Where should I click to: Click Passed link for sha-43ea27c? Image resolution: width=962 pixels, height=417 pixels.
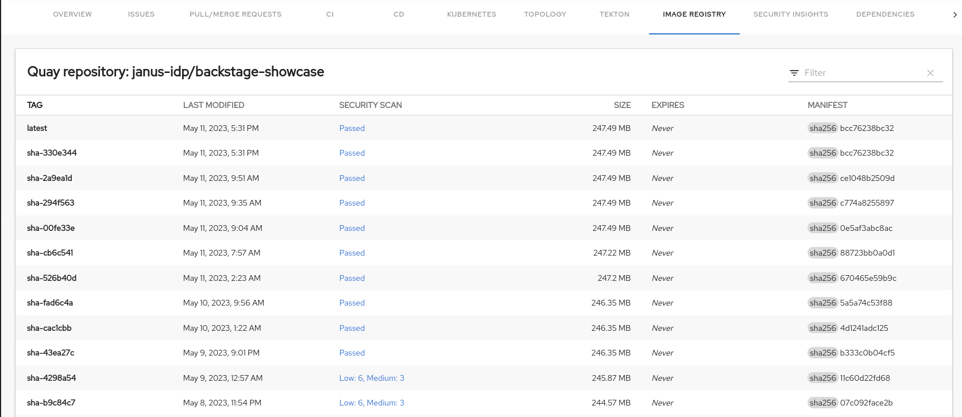[351, 353]
